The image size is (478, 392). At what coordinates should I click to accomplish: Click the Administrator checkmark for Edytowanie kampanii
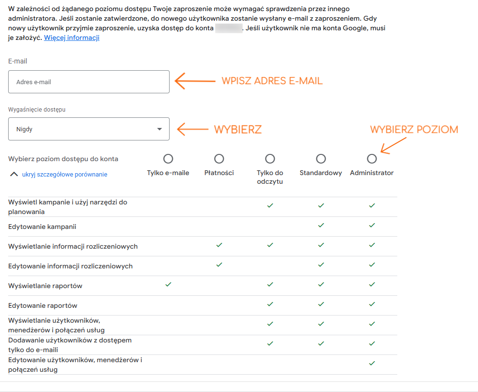[x=372, y=225]
